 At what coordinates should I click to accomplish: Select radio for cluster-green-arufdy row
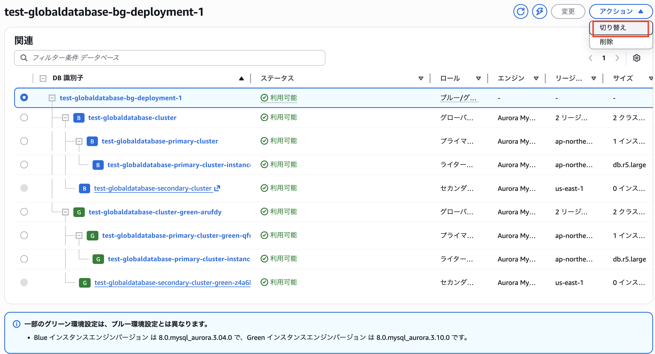pos(24,212)
